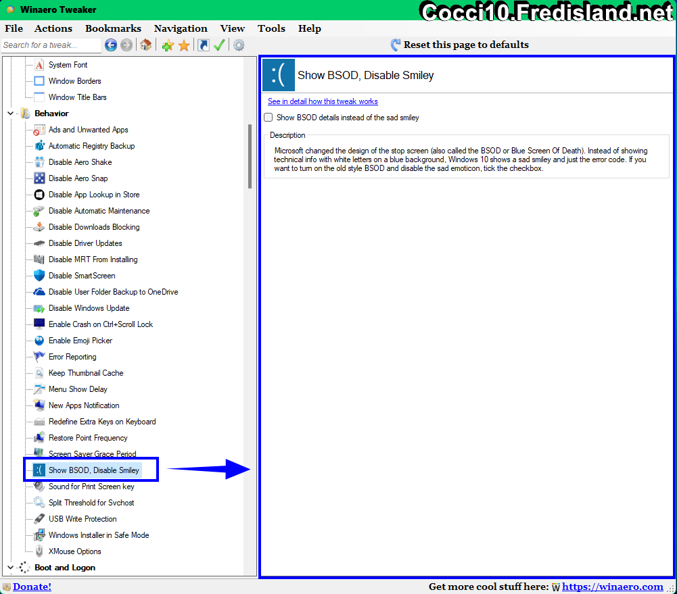
Task: Select Split Threshold for Svchost tweak
Action: 91,503
